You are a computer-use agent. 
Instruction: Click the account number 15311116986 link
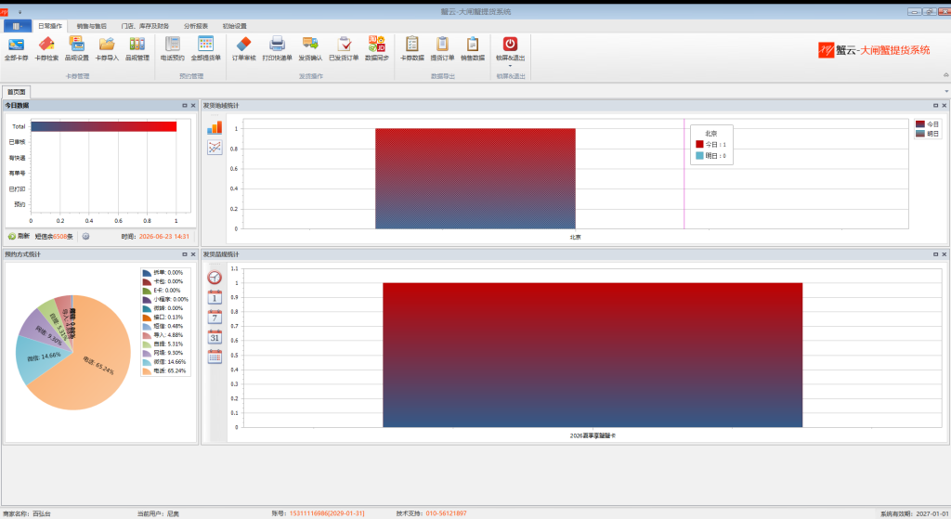[x=326, y=513]
